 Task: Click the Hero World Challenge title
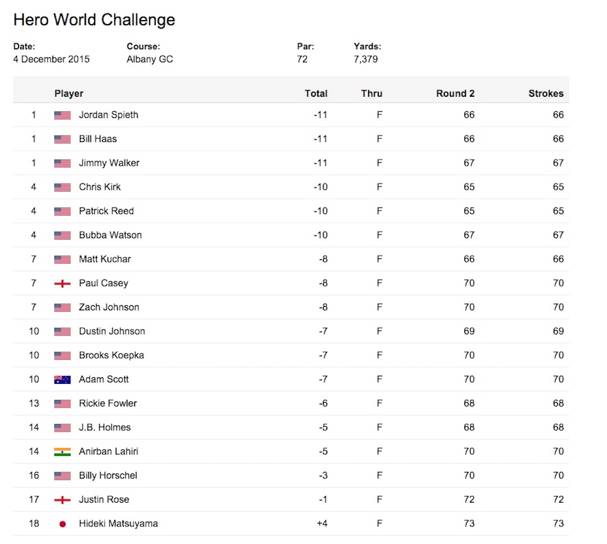[94, 20]
